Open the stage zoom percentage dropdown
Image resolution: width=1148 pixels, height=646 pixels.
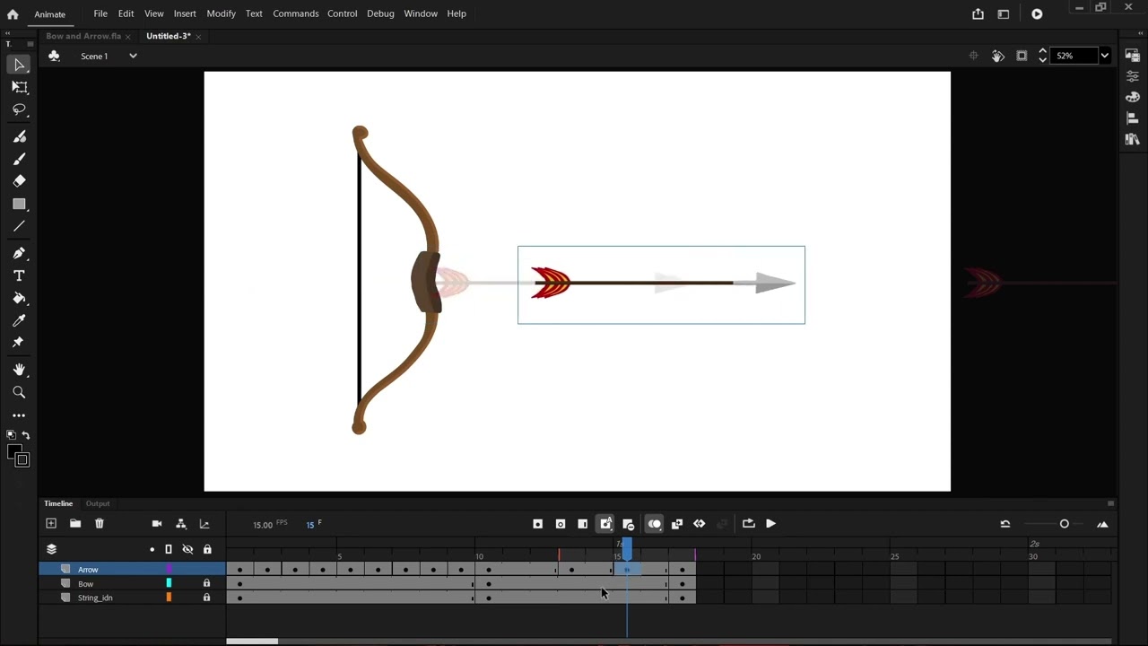[x=1104, y=56]
